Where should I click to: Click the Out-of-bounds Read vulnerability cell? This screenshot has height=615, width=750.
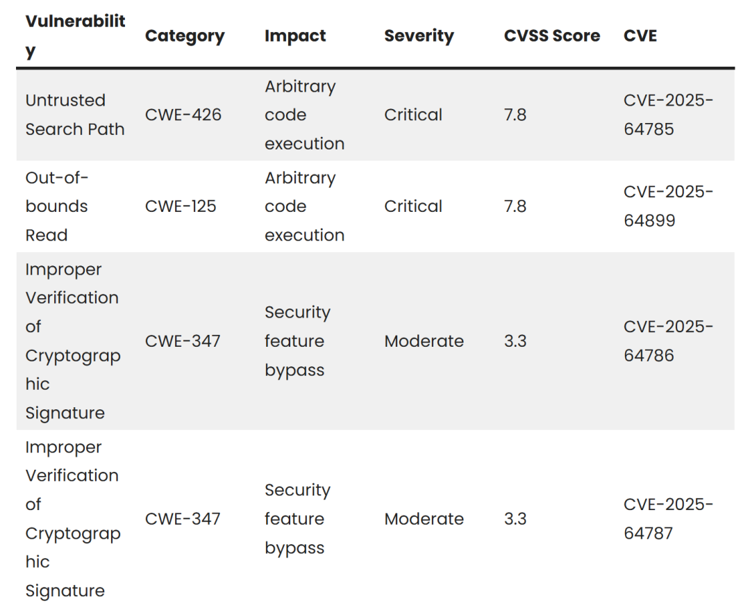[57, 206]
